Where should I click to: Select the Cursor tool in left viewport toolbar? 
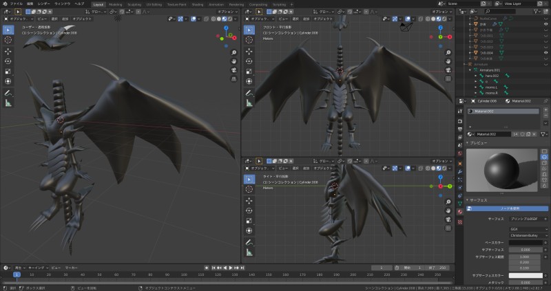(8, 41)
